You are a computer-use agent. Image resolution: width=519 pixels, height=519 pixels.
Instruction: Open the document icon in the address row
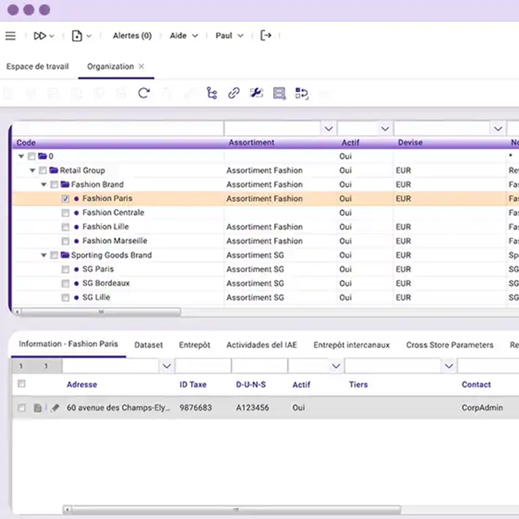coord(38,408)
